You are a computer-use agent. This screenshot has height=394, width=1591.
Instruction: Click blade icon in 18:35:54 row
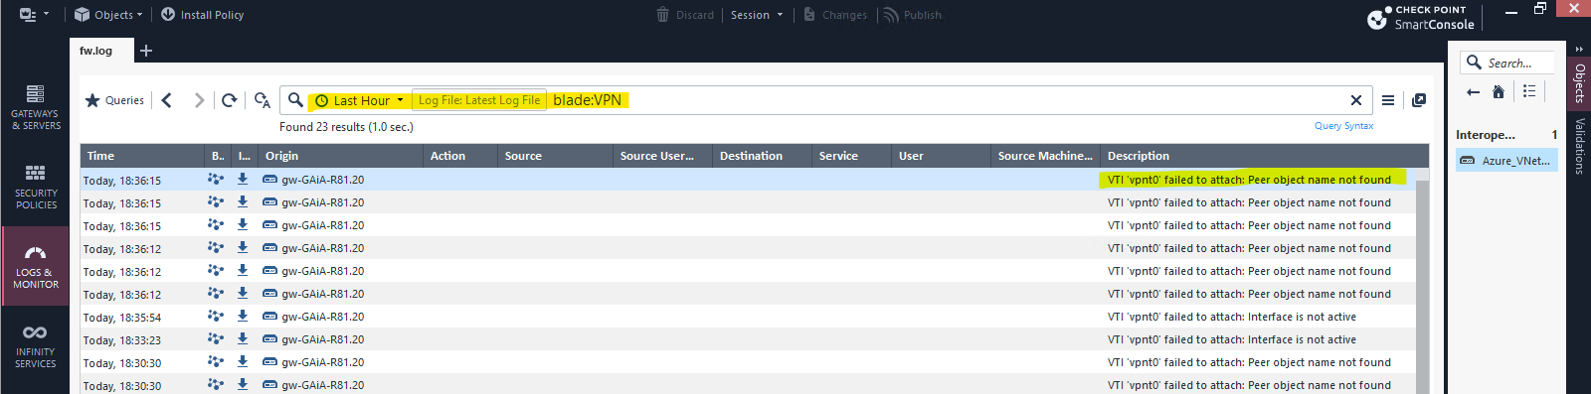[x=216, y=317]
